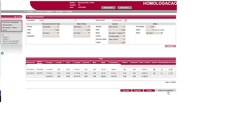Screen dimensions: 243x136
Task: Open Dias dropdown under Permanência Até 30 dias
Action: (x=51, y=33)
